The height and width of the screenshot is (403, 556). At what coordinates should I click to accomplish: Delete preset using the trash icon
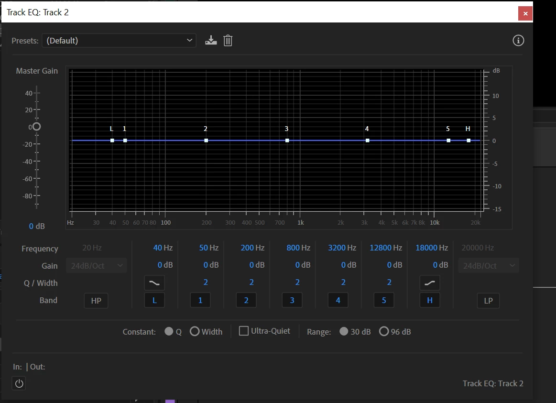pos(228,41)
